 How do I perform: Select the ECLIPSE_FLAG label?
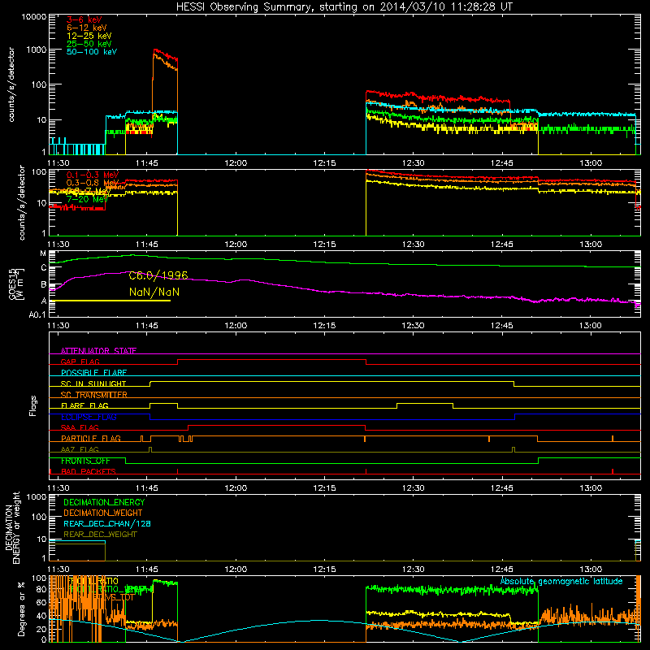coord(89,417)
